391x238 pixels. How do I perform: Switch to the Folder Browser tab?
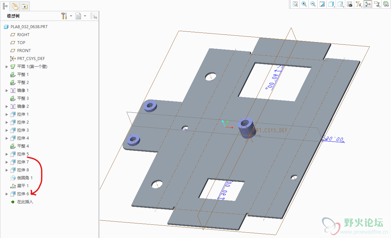(15, 7)
